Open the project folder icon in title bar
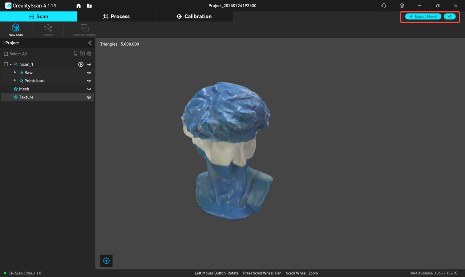The width and height of the screenshot is (465, 277). click(89, 6)
